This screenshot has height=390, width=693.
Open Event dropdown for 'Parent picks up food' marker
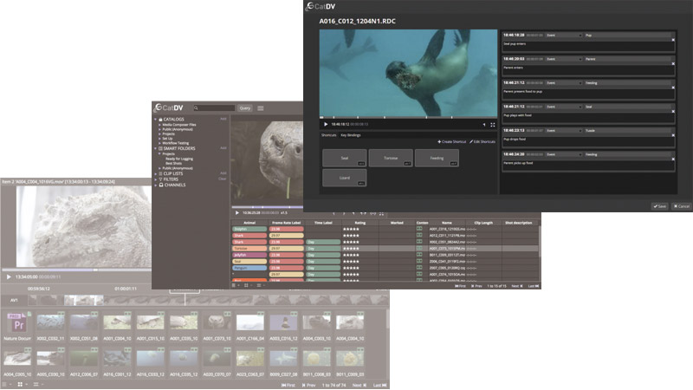click(564, 154)
